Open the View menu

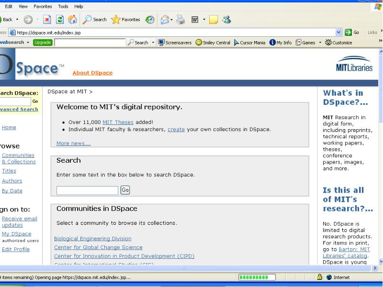[x=23, y=7]
